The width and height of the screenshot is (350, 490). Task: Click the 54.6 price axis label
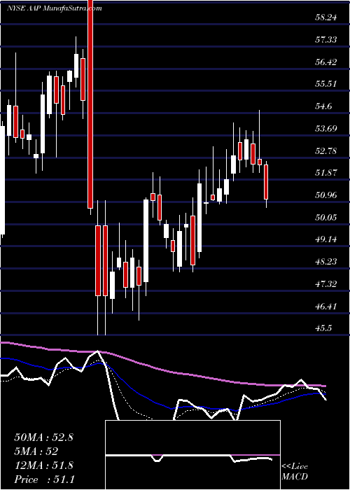tap(323, 106)
